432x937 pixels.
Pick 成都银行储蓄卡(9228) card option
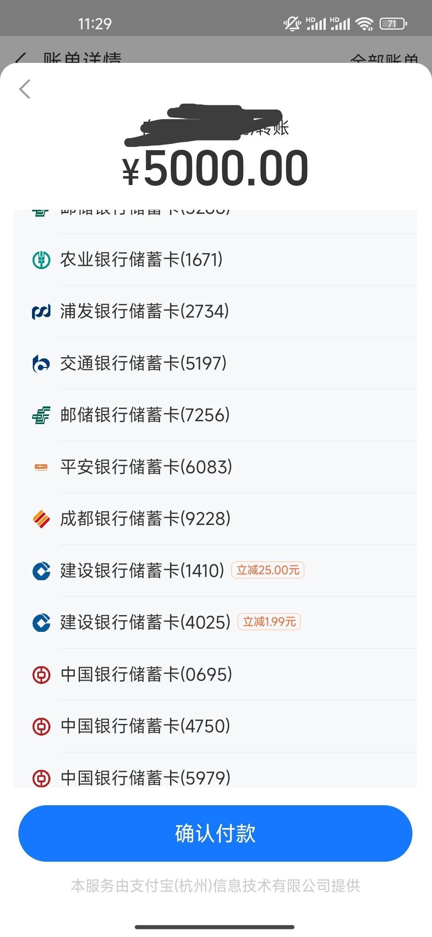(145, 519)
